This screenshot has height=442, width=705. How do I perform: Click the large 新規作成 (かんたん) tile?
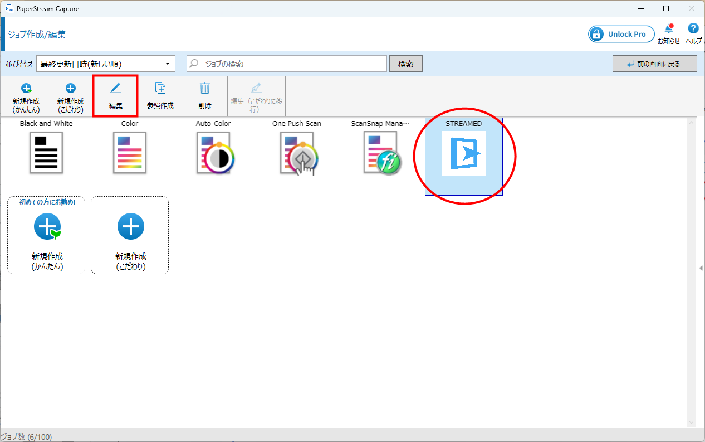coord(46,235)
